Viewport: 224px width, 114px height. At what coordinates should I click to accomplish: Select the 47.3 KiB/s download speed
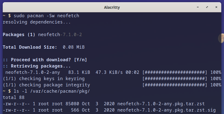(109, 72)
